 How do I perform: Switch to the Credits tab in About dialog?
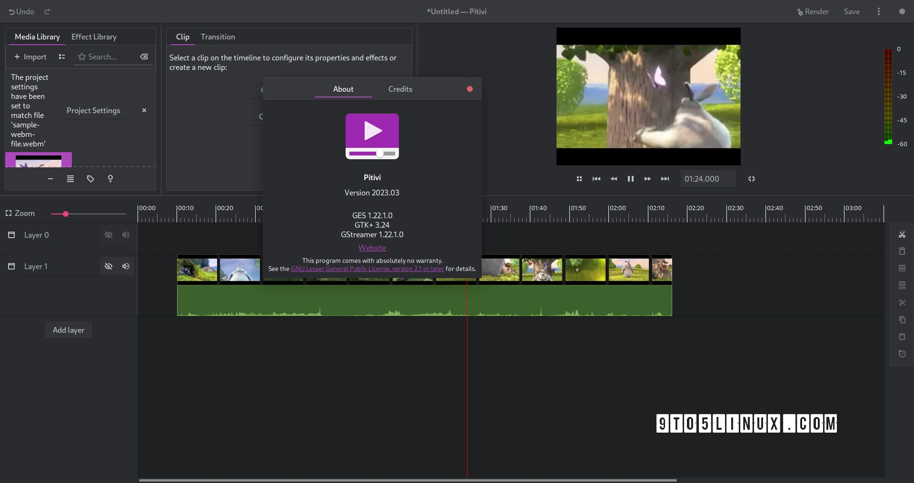pos(400,89)
